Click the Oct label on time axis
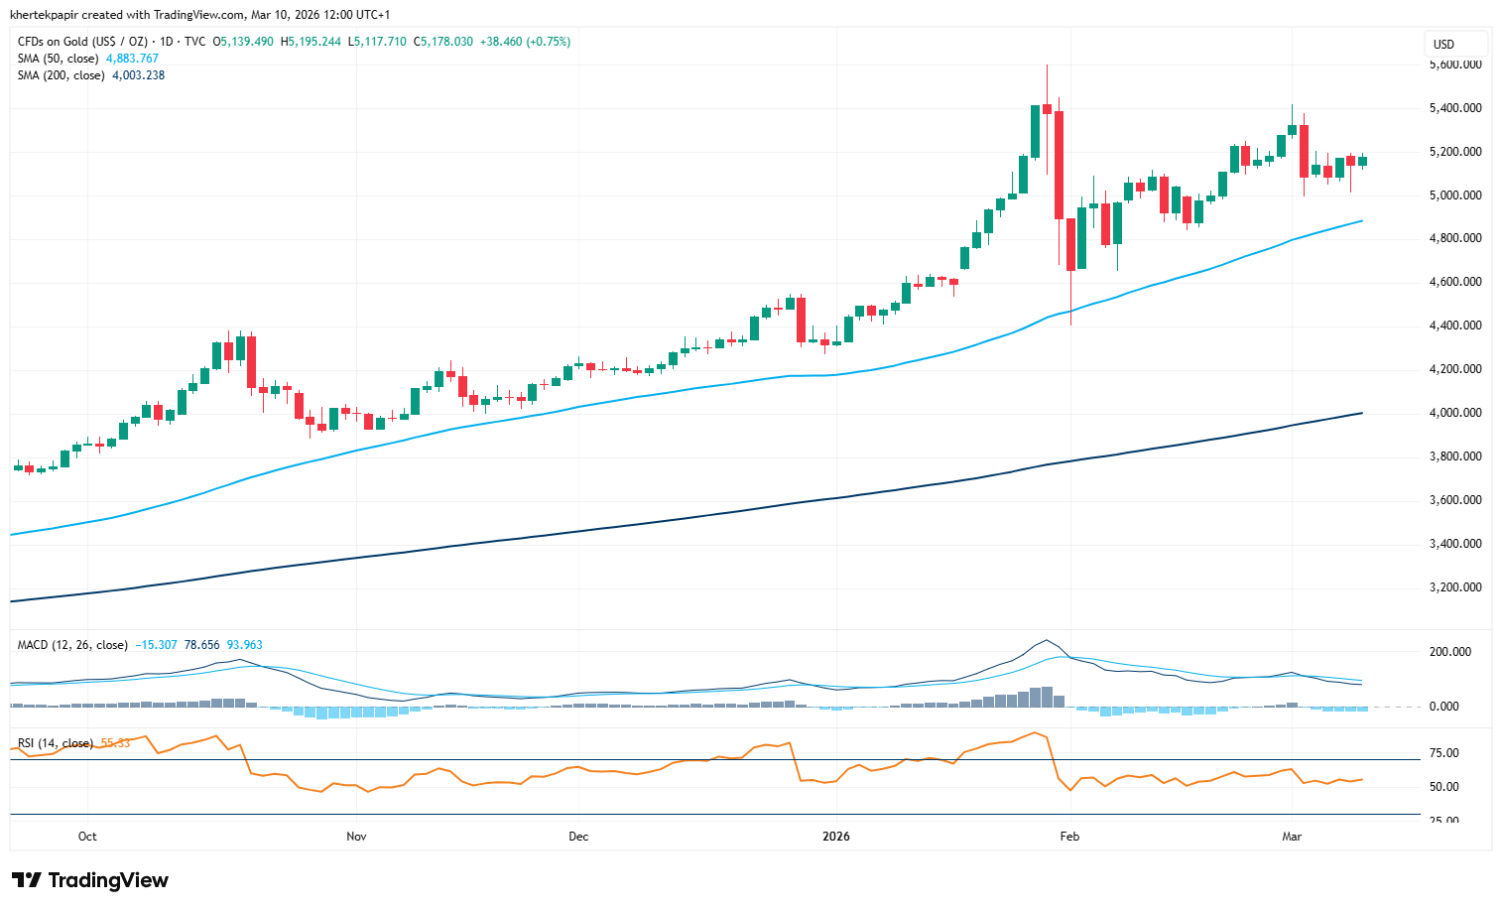This screenshot has height=910, width=1502. click(x=87, y=837)
